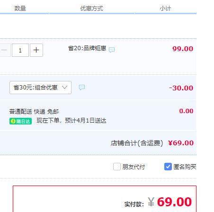214x212 pixels.
Task: Click the 数量 column header
Action: pos(20,9)
